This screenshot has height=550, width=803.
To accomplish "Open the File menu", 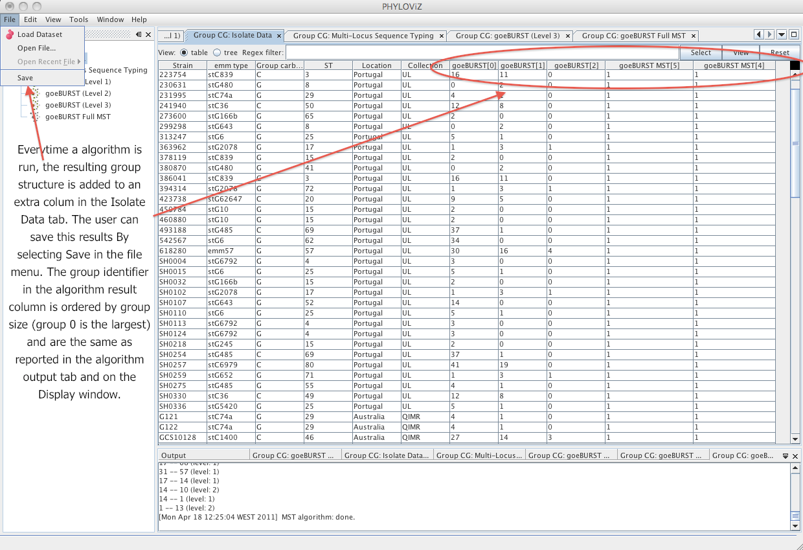I will [x=10, y=19].
